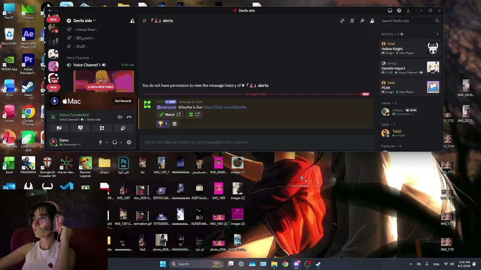Open the Discord inbox icon in the title bar
481x270 pixels.
click(x=390, y=10)
